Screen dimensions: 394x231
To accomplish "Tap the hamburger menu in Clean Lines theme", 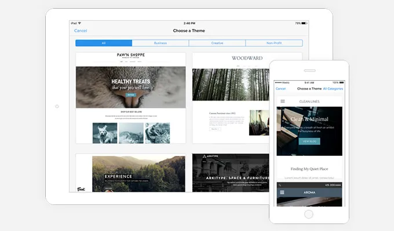I will pos(283,101).
